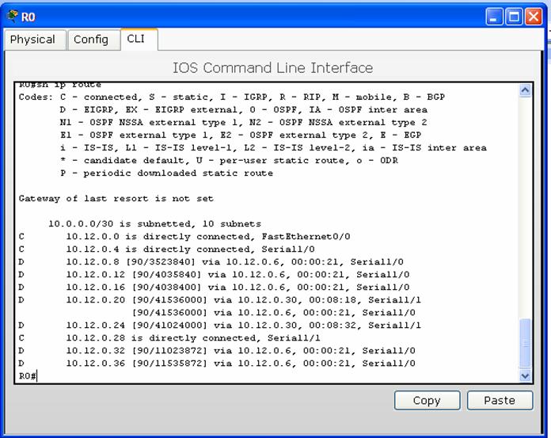The width and height of the screenshot is (551, 438).
Task: Click the 10.12.0.0 FastEthernet0/0 route entry
Action: coord(207,237)
